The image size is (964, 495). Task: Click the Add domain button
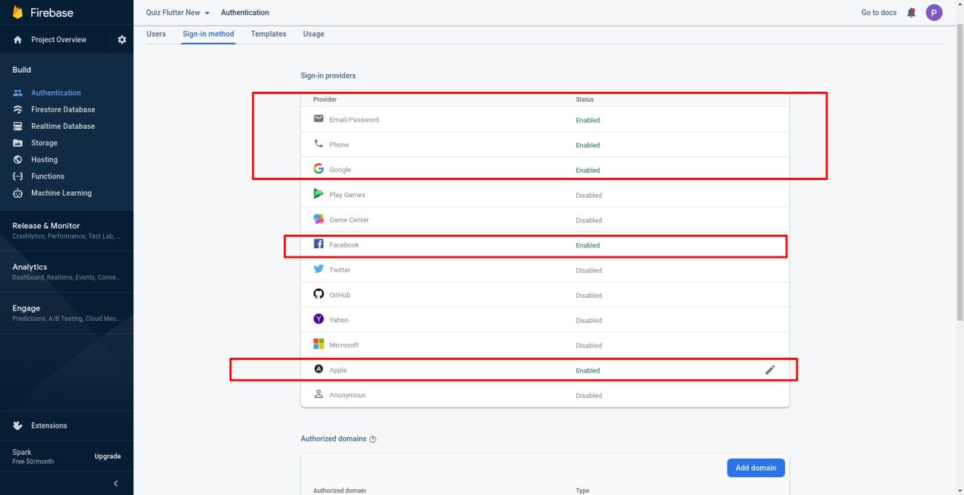coord(756,468)
